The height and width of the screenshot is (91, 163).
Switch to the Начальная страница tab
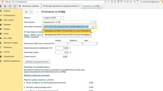[29, 6]
